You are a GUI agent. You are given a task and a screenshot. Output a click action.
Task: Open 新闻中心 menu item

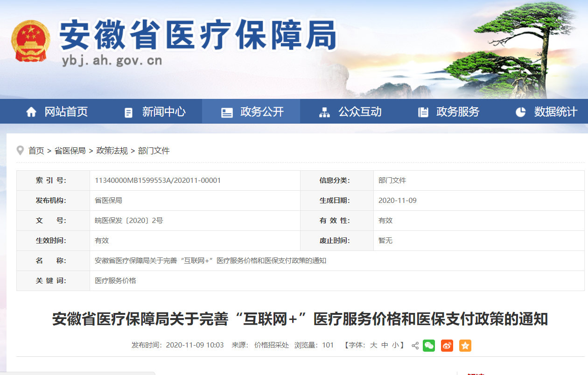pyautogui.click(x=164, y=112)
